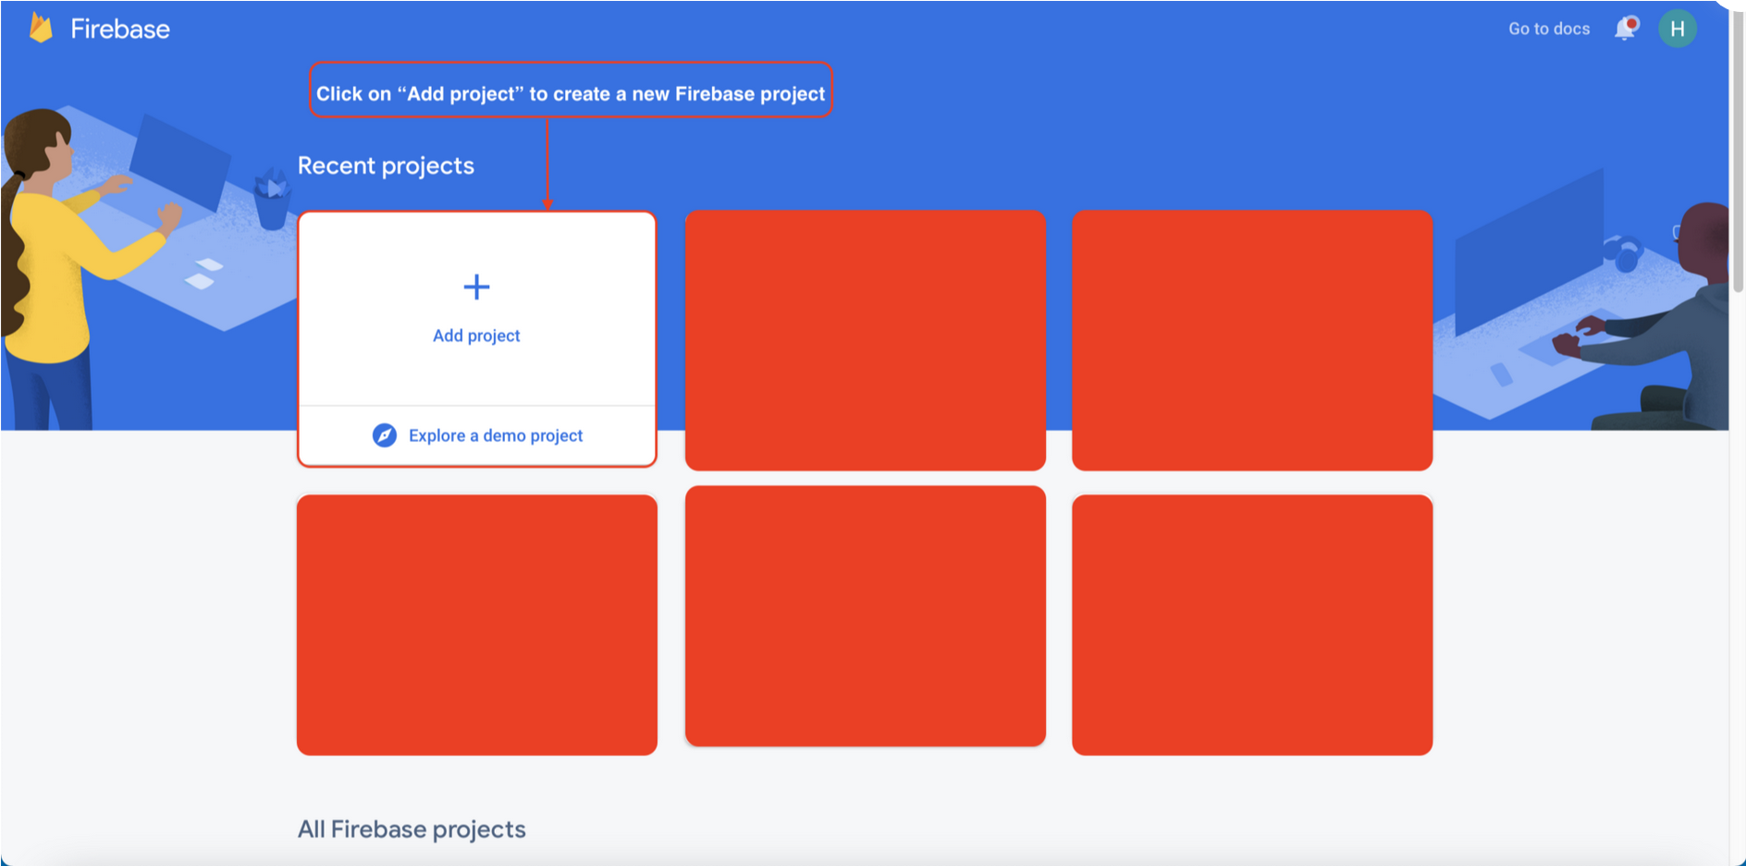
Task: Open the top-right redacted project card
Action: point(1252,340)
